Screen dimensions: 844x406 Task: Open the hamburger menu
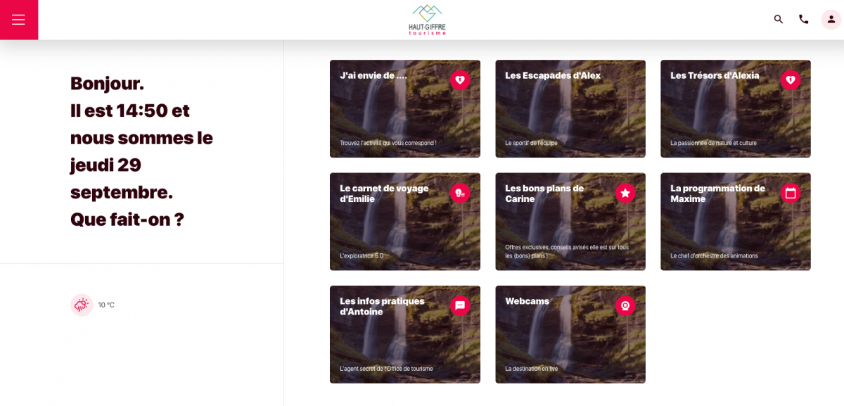tap(18, 20)
